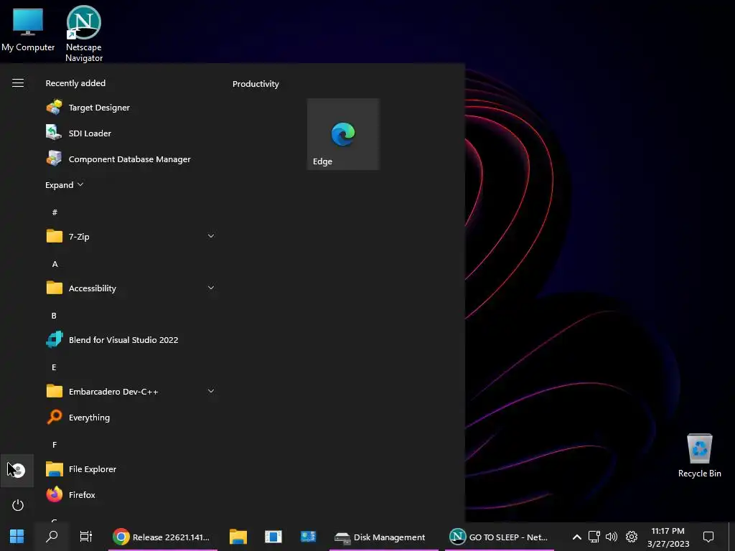Switch to Disk Management window
This screenshot has width=735, height=551.
(383, 537)
